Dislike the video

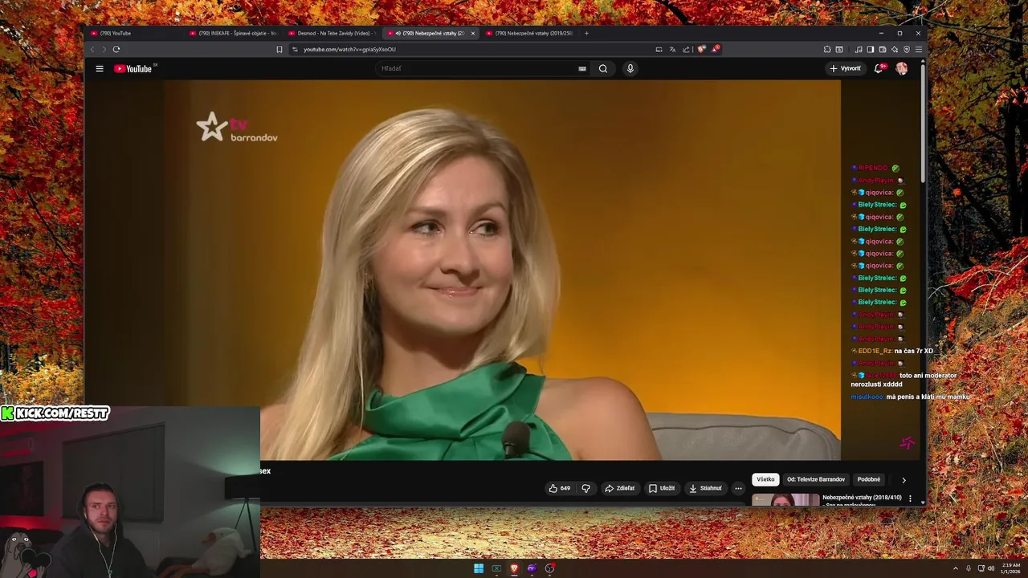[585, 488]
